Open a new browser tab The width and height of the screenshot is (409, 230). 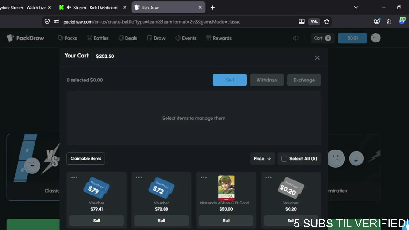213,7
